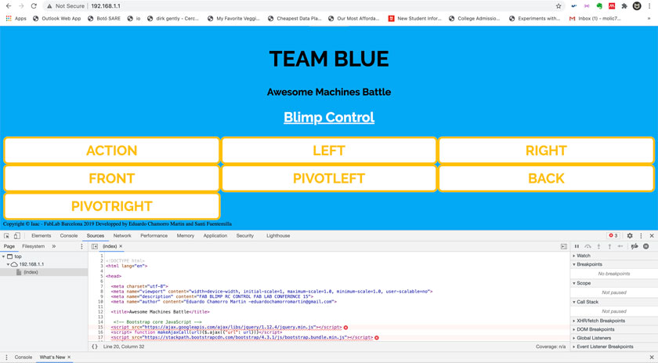Open the Apps bookmarks shortcut
This screenshot has height=363, width=658.
[16, 19]
